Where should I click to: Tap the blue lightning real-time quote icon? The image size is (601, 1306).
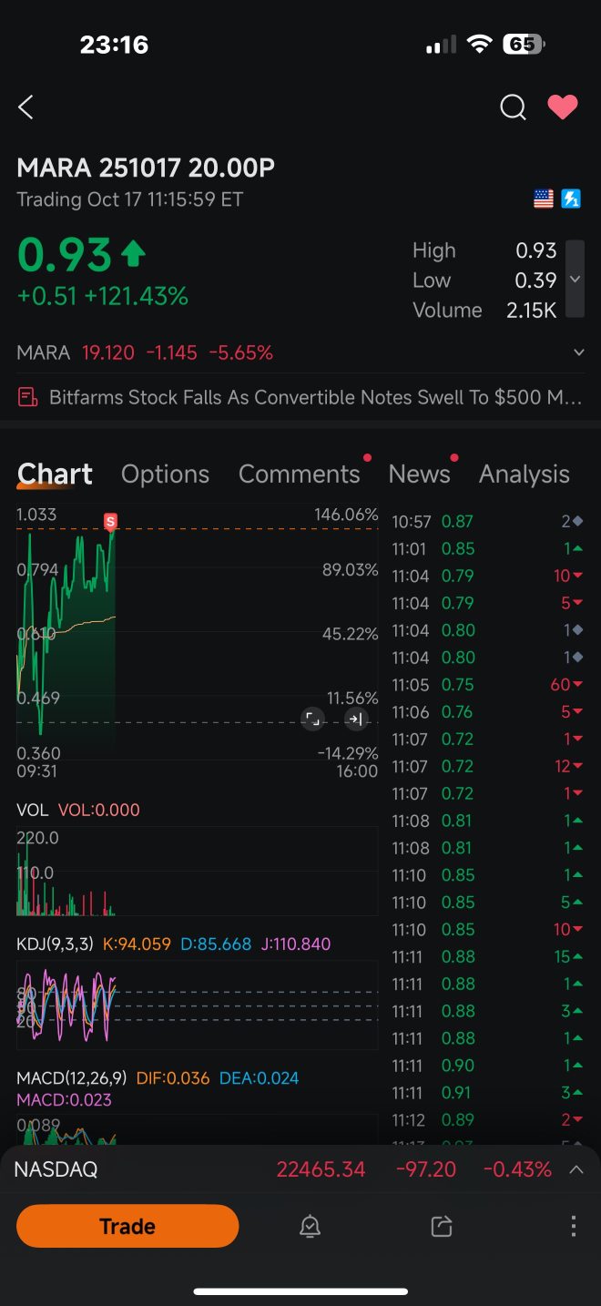[x=571, y=199]
